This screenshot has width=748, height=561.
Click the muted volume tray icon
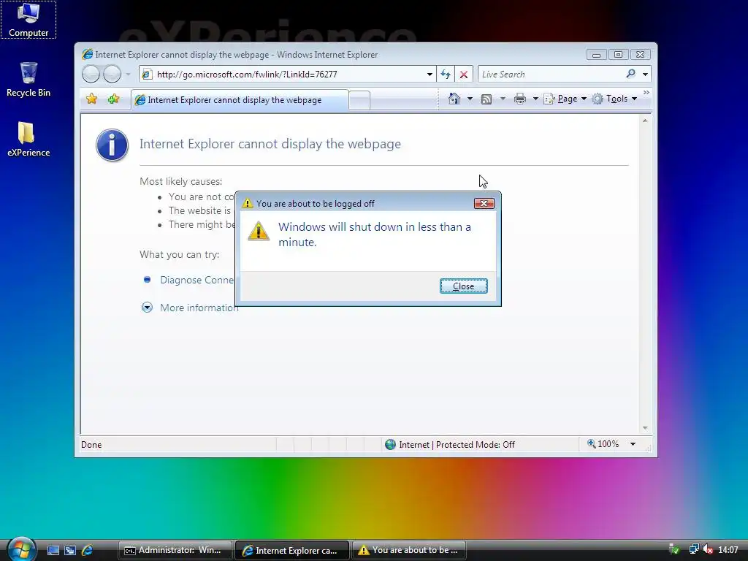click(x=708, y=549)
